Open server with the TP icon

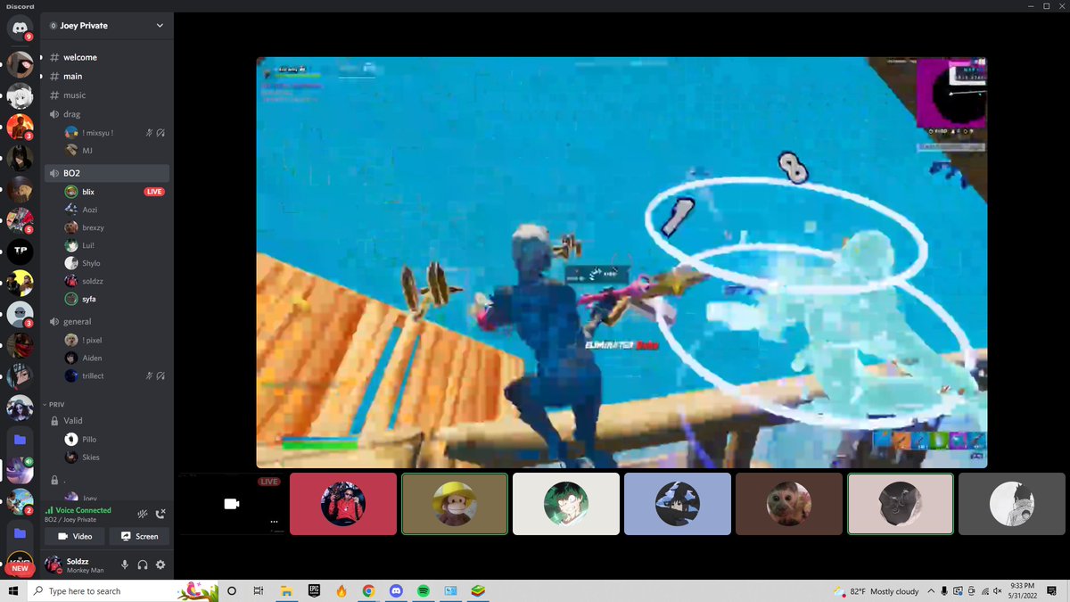point(20,251)
